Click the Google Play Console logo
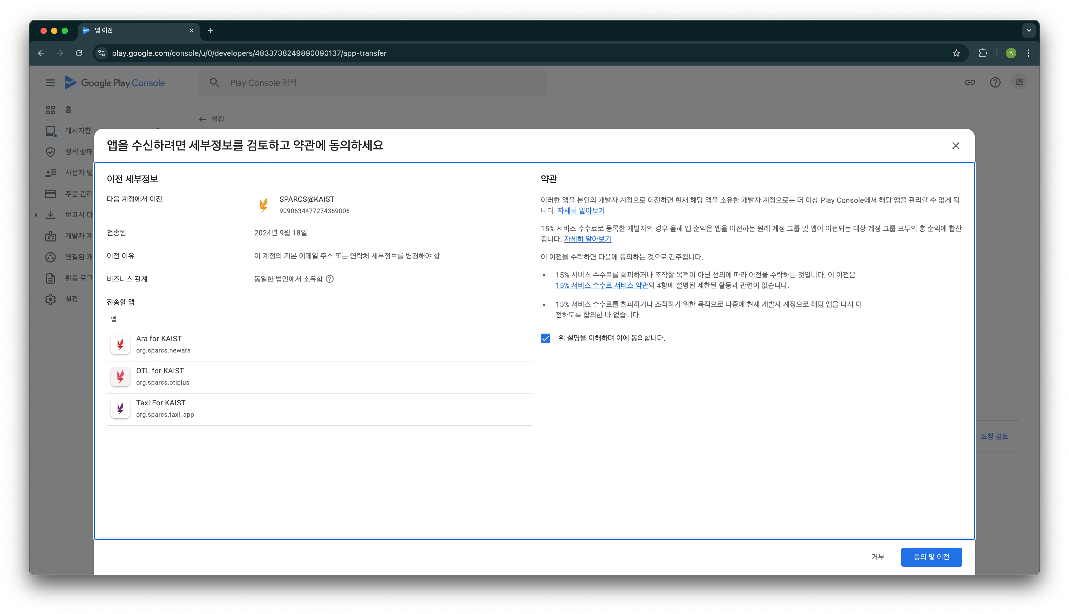Image resolution: width=1069 pixels, height=614 pixels. click(115, 83)
